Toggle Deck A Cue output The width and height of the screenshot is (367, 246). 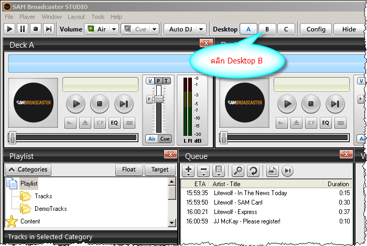[165, 139]
